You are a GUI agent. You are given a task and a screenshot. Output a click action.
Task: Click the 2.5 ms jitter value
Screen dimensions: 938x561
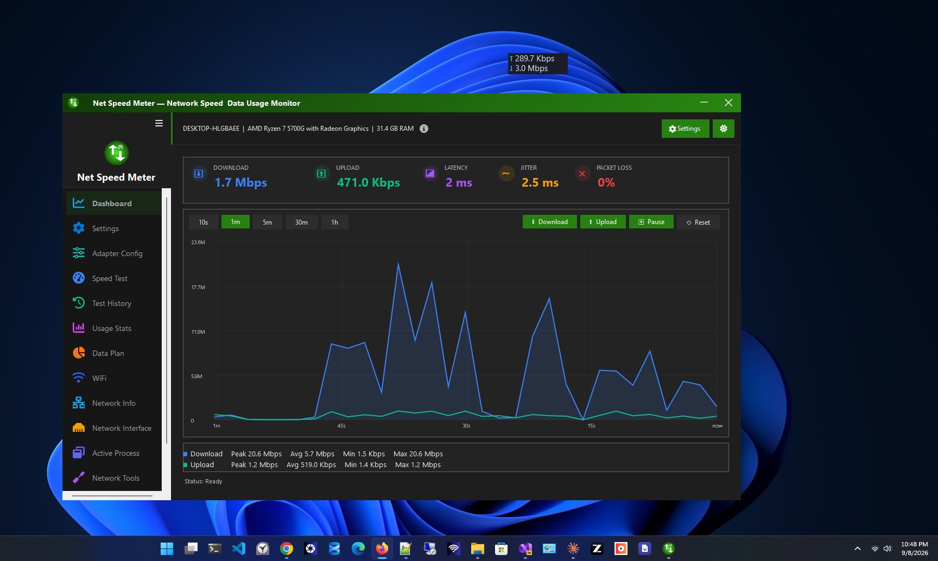click(540, 182)
